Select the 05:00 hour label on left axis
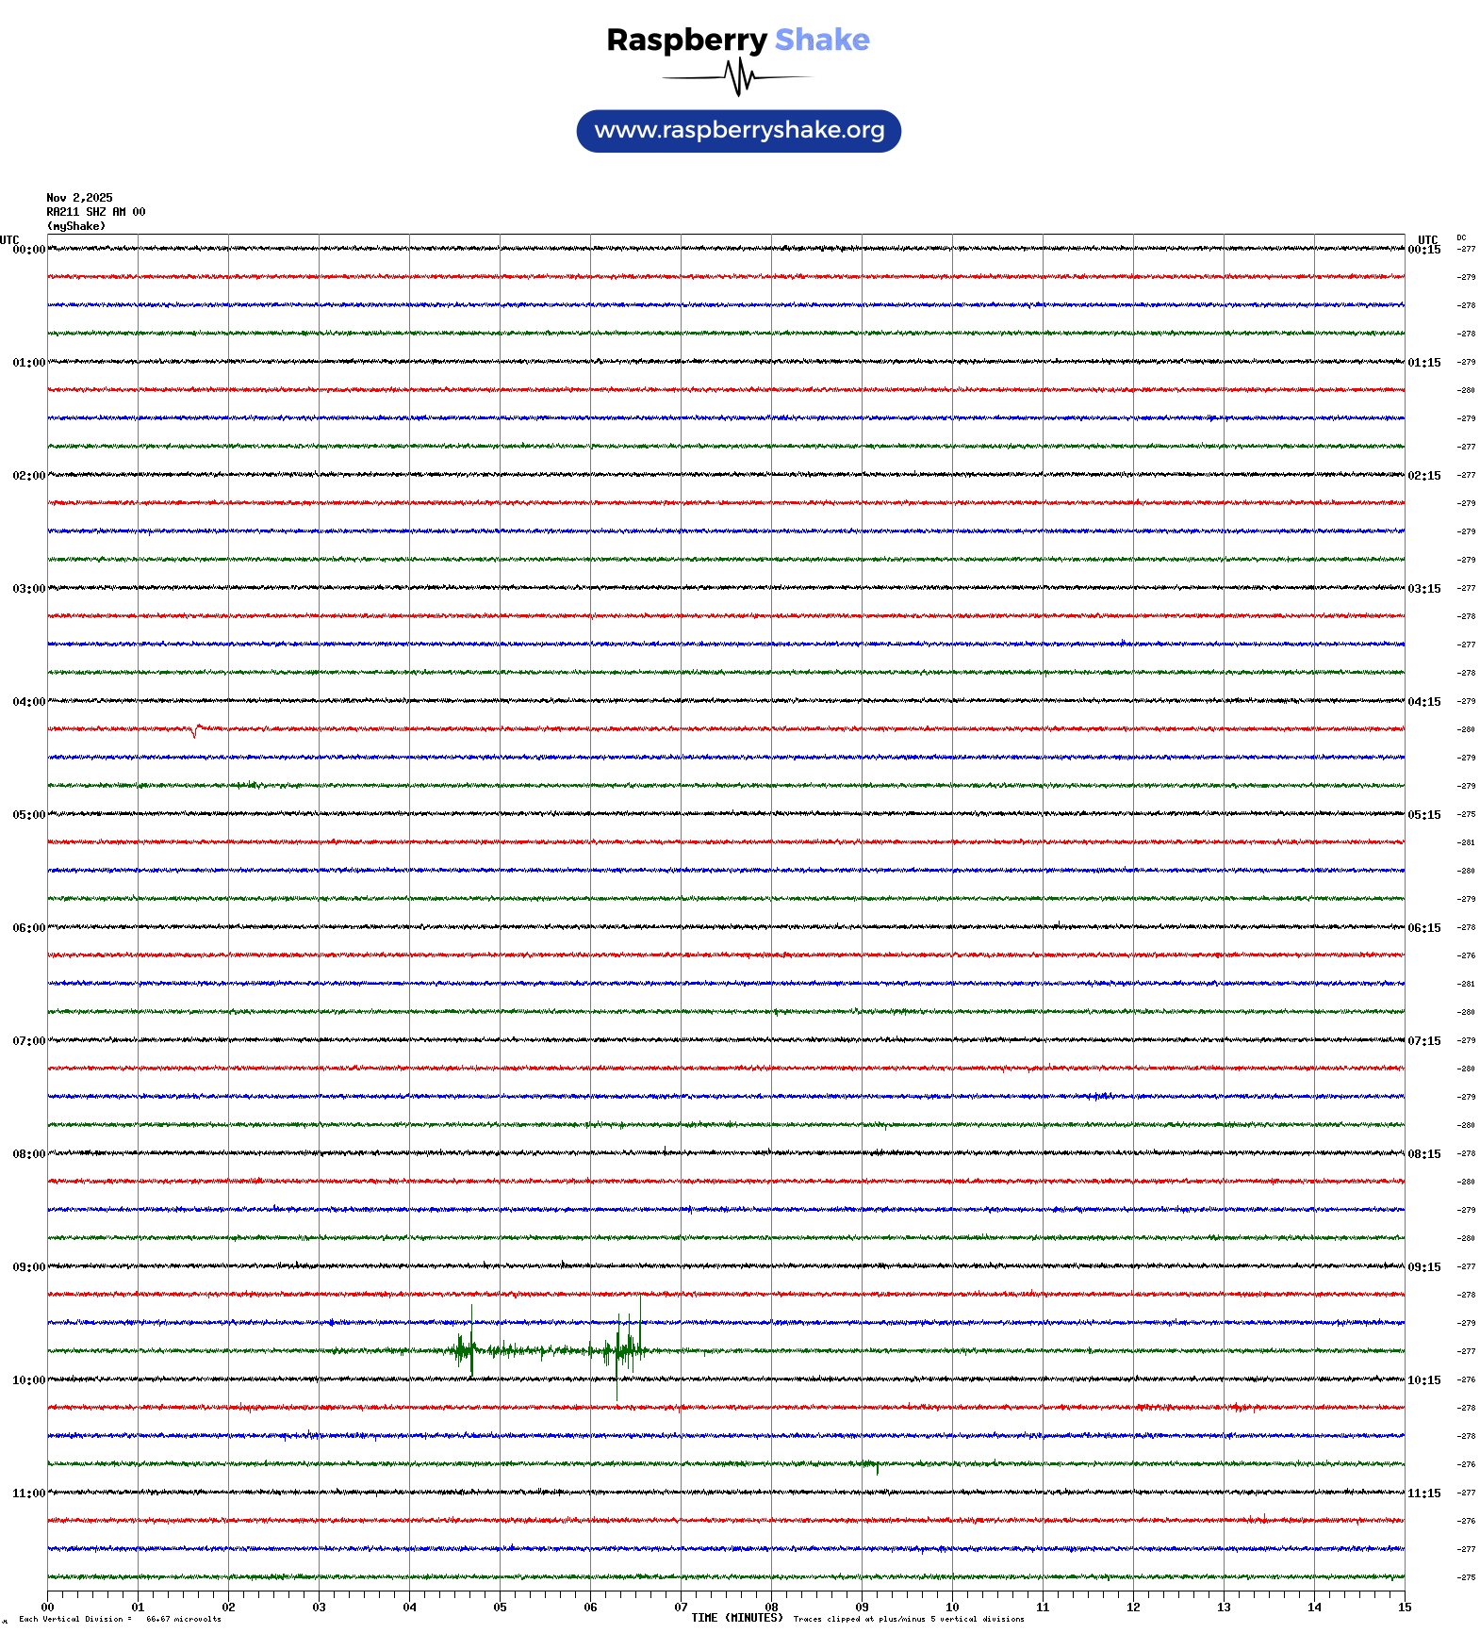1480x1632 pixels. [x=28, y=815]
